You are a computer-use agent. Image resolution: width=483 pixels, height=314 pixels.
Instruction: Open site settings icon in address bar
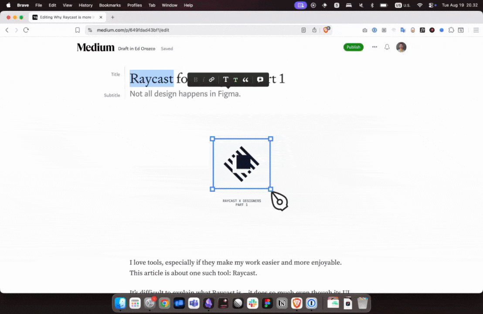pyautogui.click(x=90, y=30)
